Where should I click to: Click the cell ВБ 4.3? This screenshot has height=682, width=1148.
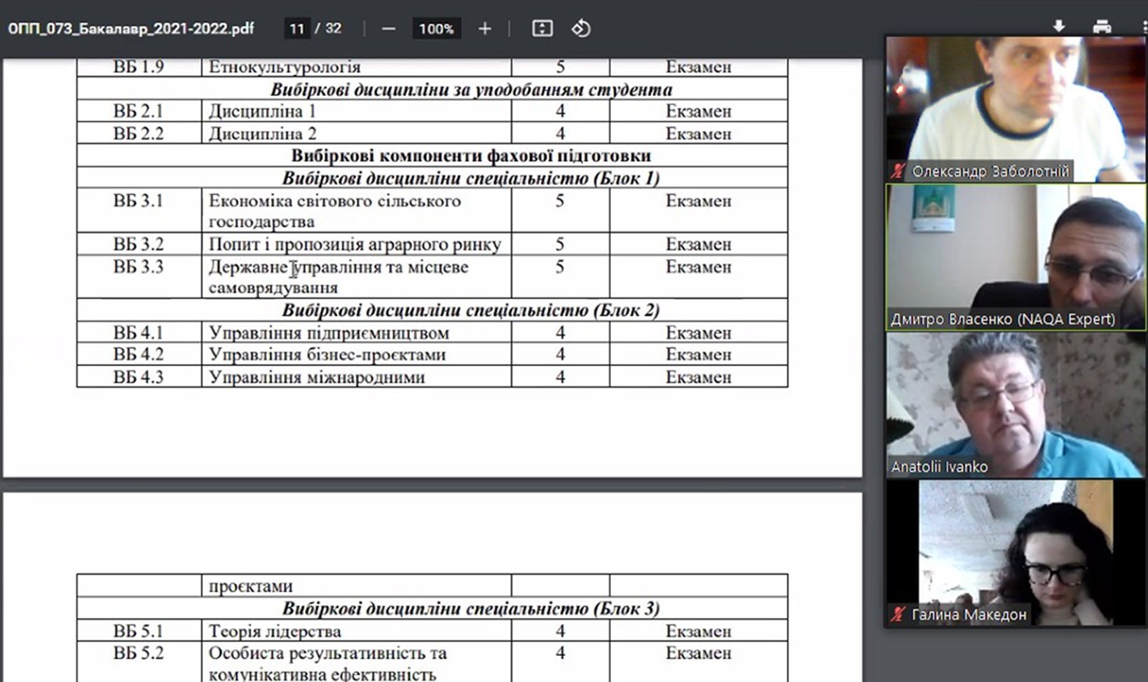click(138, 377)
